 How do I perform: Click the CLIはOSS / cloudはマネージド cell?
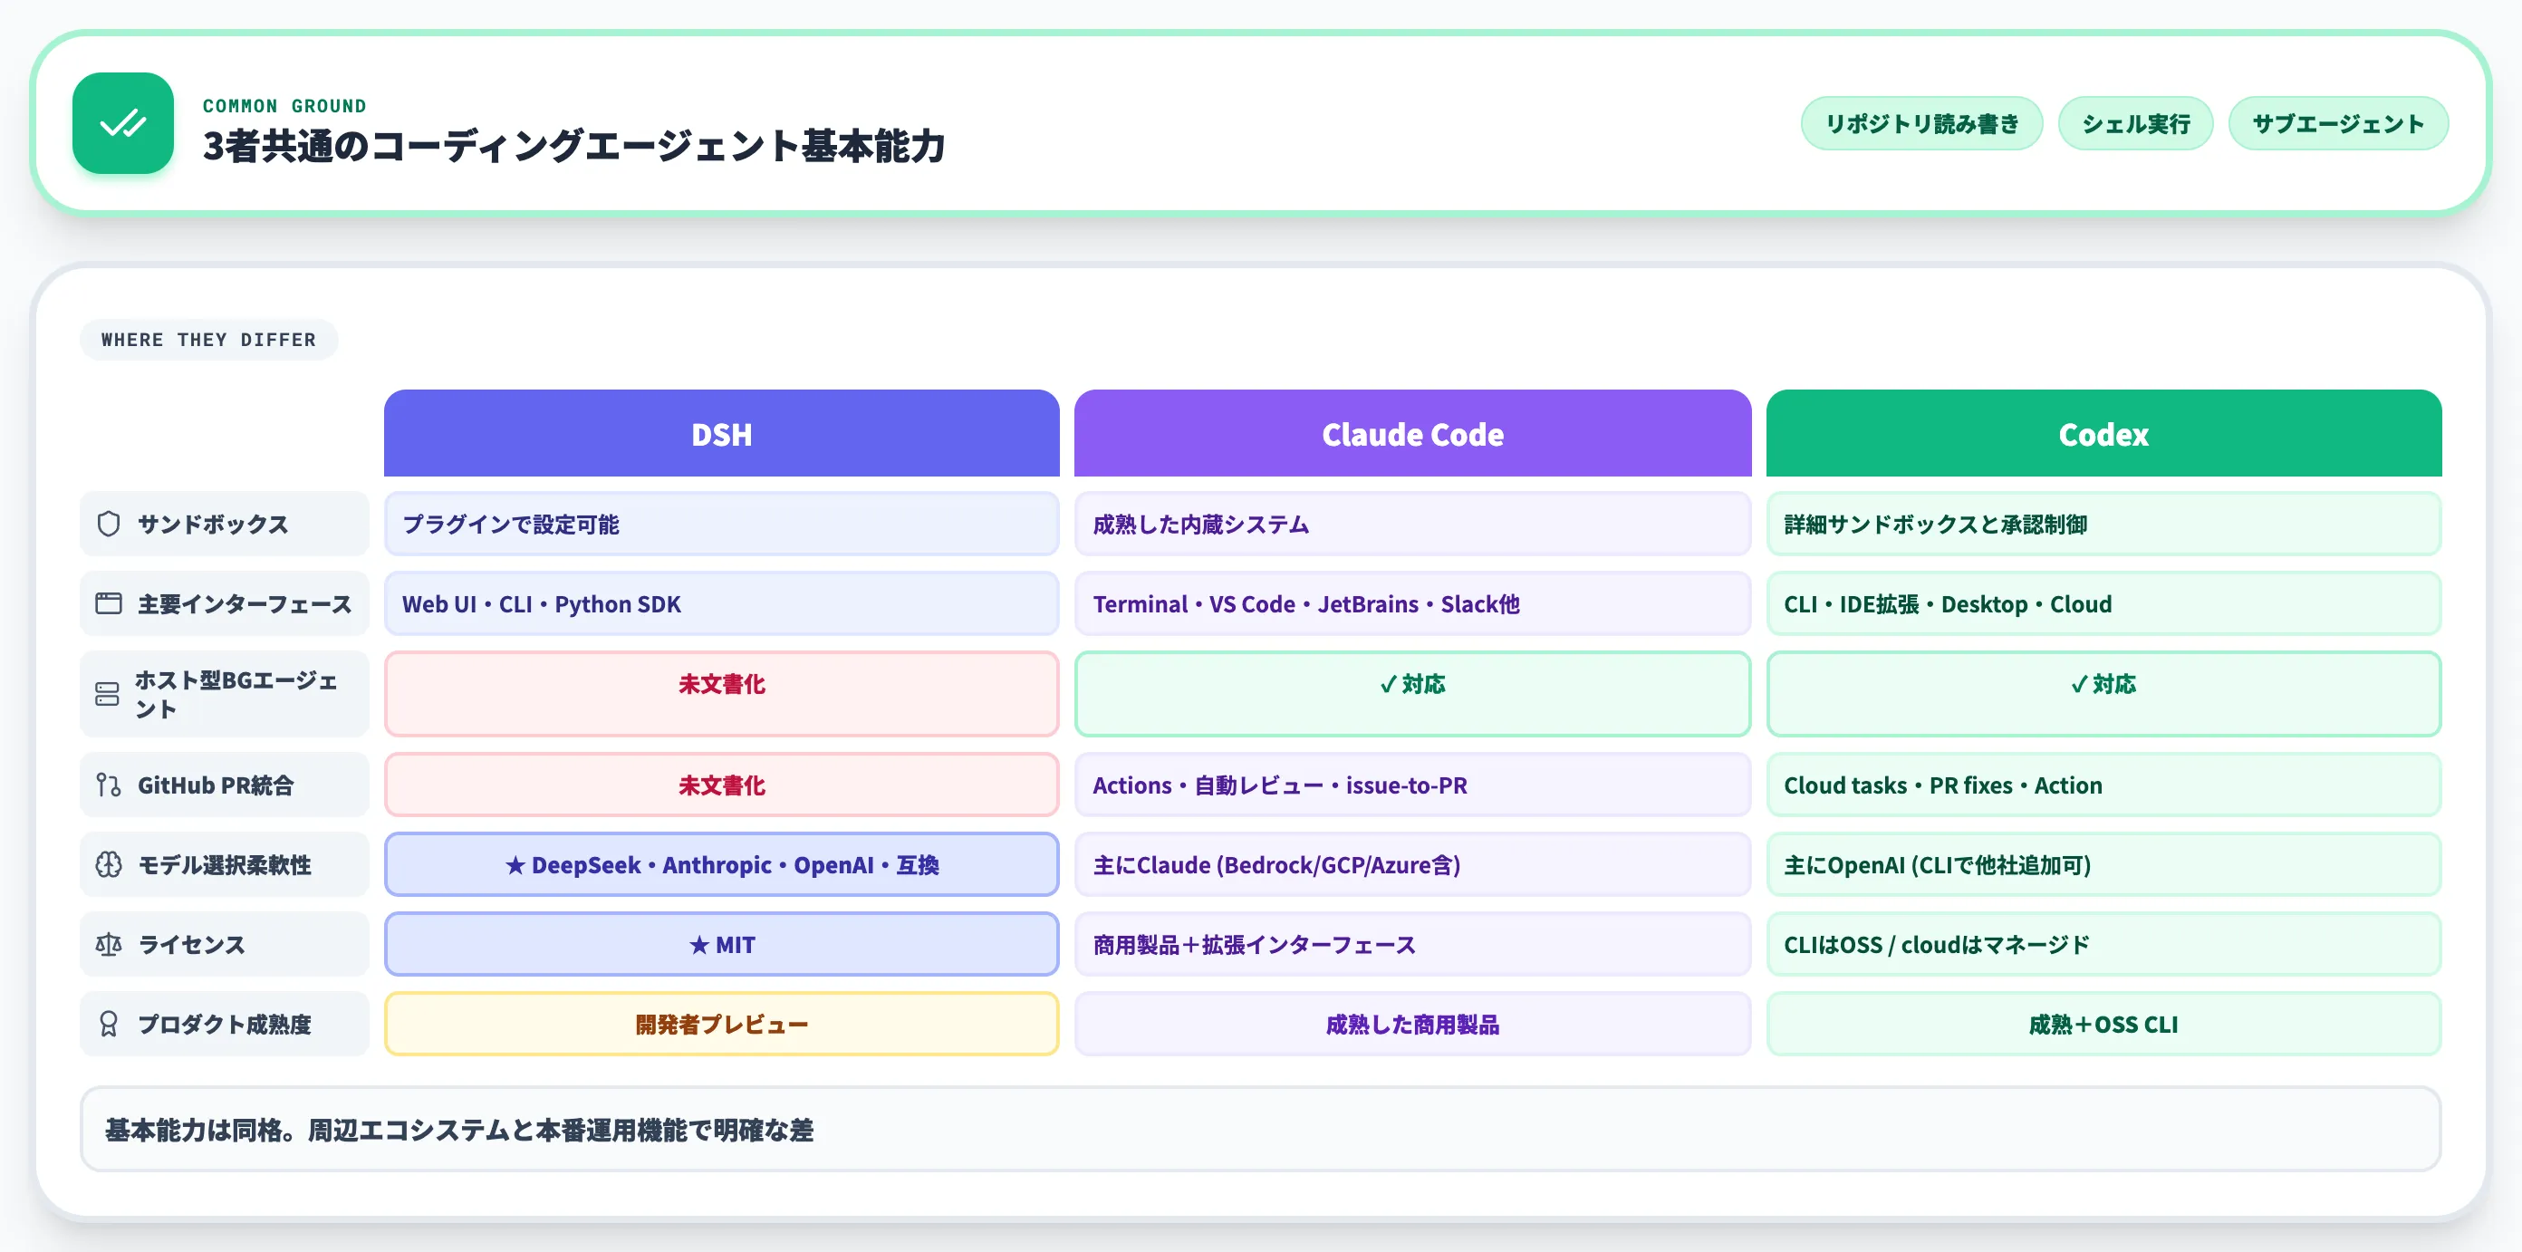point(2104,945)
